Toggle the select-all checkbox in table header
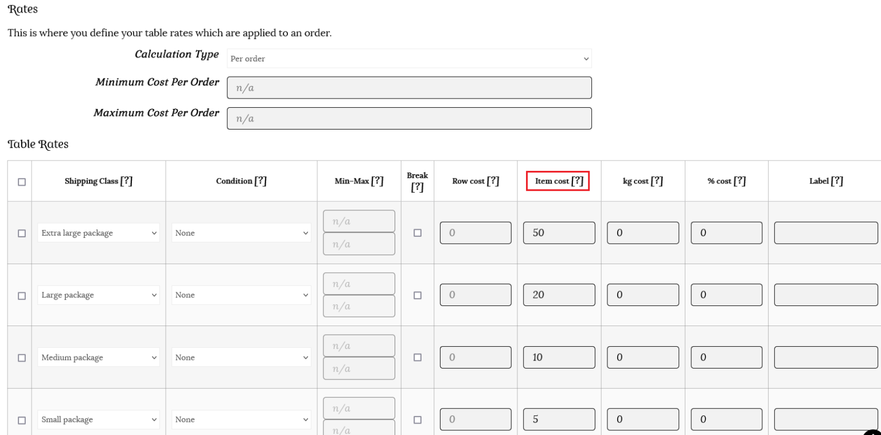 (22, 182)
